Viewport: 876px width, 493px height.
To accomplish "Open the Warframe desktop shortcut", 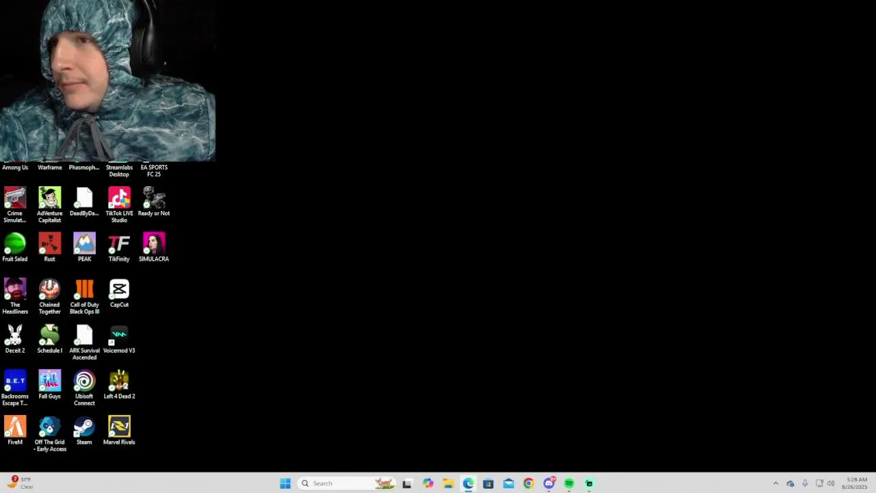I will 49,167.
